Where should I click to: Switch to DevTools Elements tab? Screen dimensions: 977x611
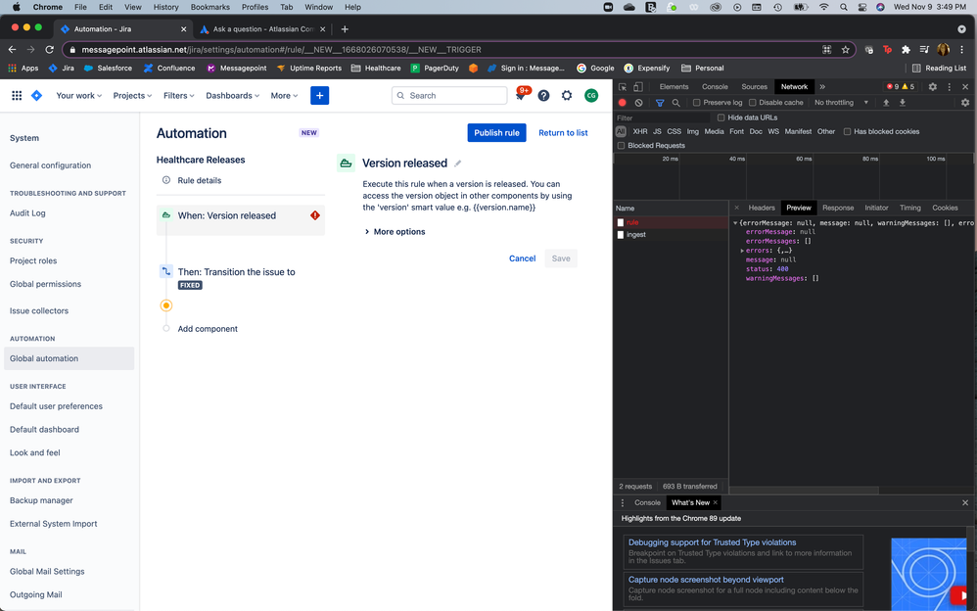pos(674,87)
